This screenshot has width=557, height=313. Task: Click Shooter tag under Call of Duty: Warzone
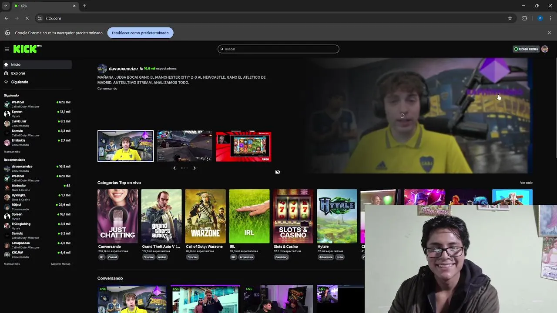point(193,257)
